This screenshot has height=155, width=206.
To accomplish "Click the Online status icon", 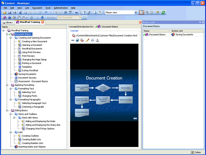I will [x=192, y=152].
